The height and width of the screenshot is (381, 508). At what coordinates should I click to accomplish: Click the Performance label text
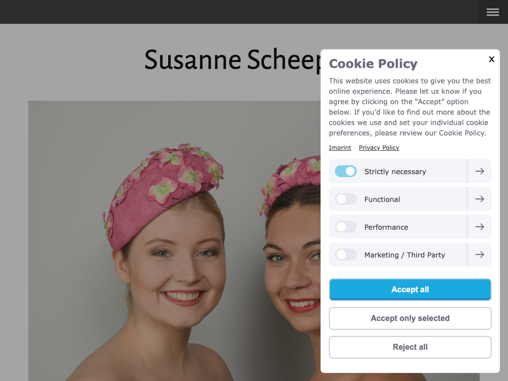tap(386, 227)
